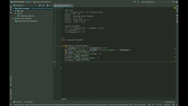The image size is (188, 106).
Task: Open Project panel settings gear
Action: pos(48,6)
